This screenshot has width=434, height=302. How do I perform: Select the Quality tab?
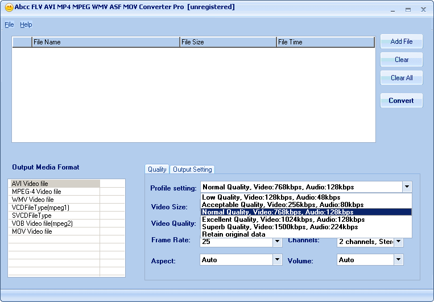(157, 169)
